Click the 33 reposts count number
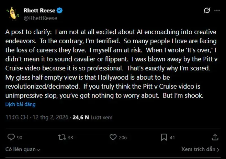This screenshot has width=226, height=159. [x=71, y=138]
